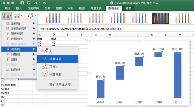Choose the 标准偏差 error bar option
This screenshot has height=107, width=194.
pos(57,74)
